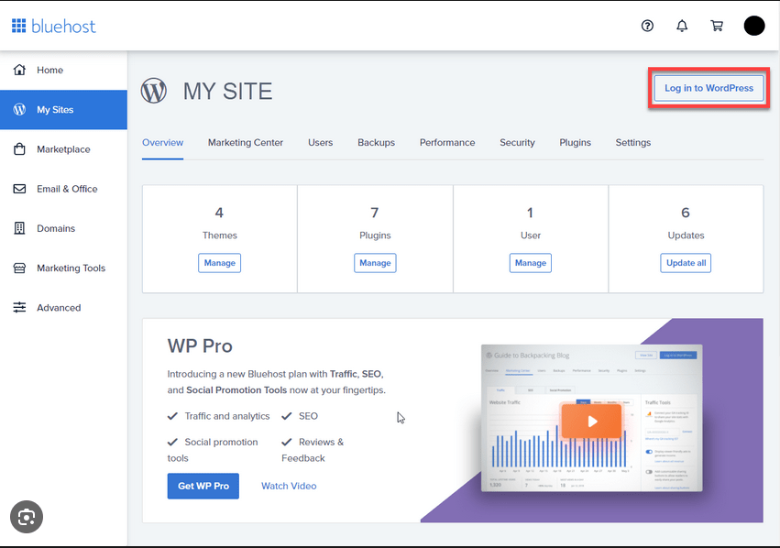Click the User count 1
Image resolution: width=780 pixels, height=548 pixels.
click(x=531, y=213)
